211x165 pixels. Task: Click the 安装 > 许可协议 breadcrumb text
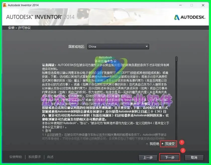click(19, 28)
